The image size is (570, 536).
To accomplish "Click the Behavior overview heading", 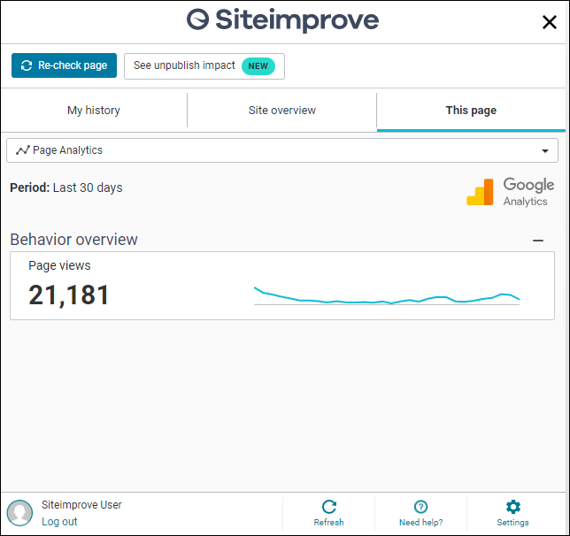I will [x=73, y=240].
